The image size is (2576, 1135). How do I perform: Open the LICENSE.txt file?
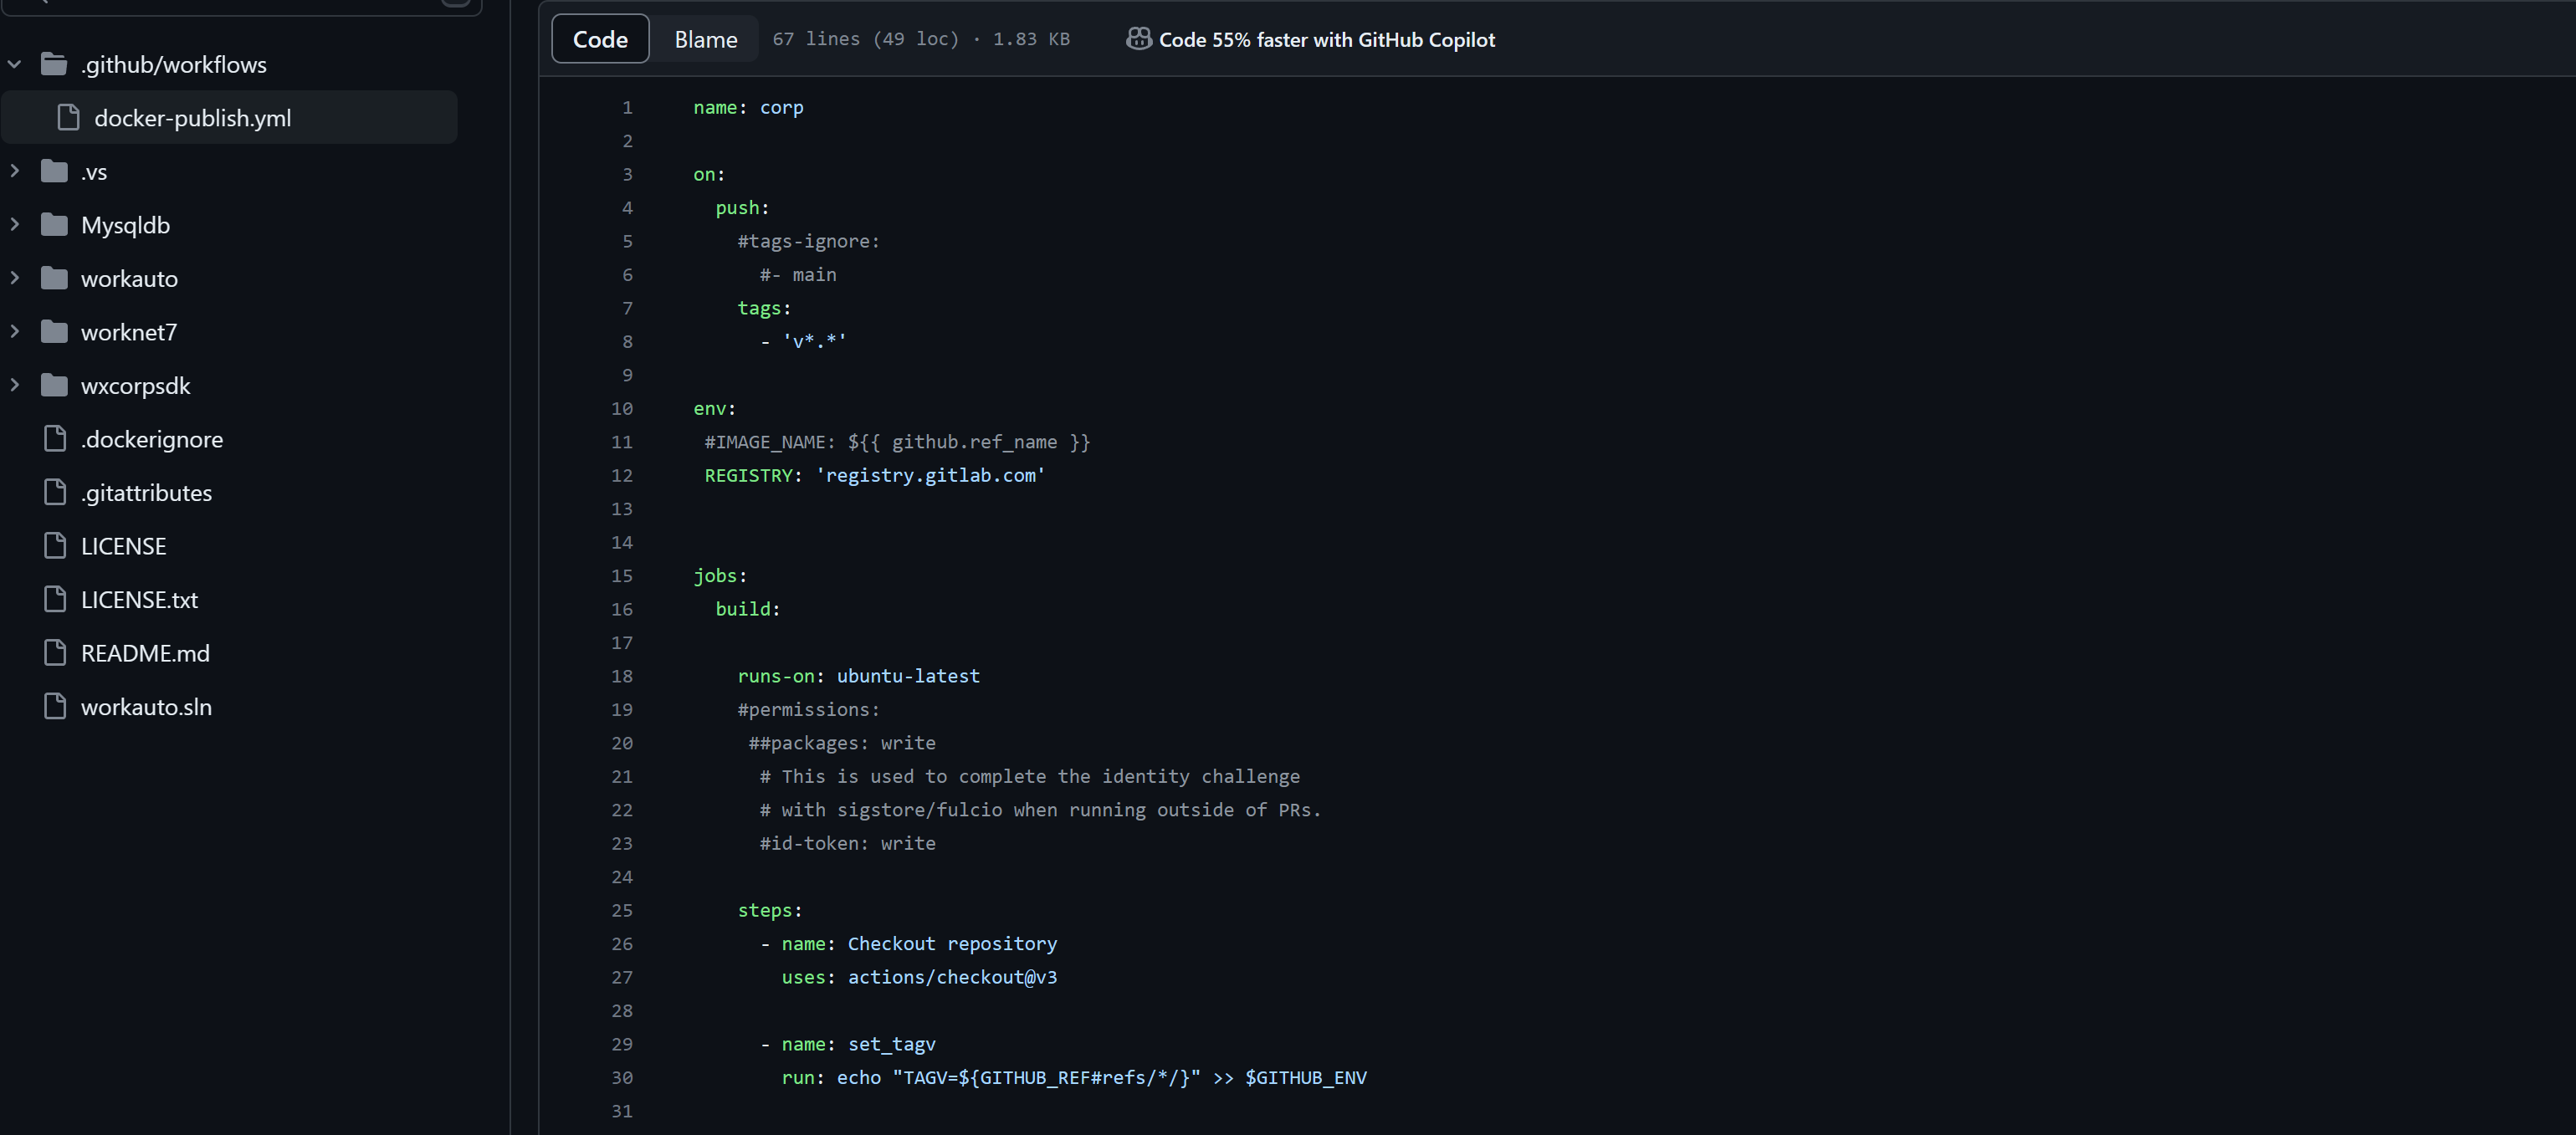pos(139,600)
